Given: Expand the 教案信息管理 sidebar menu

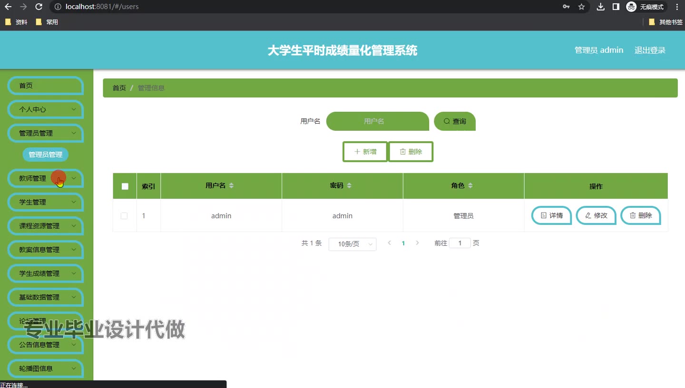Looking at the screenshot, I should [x=46, y=250].
